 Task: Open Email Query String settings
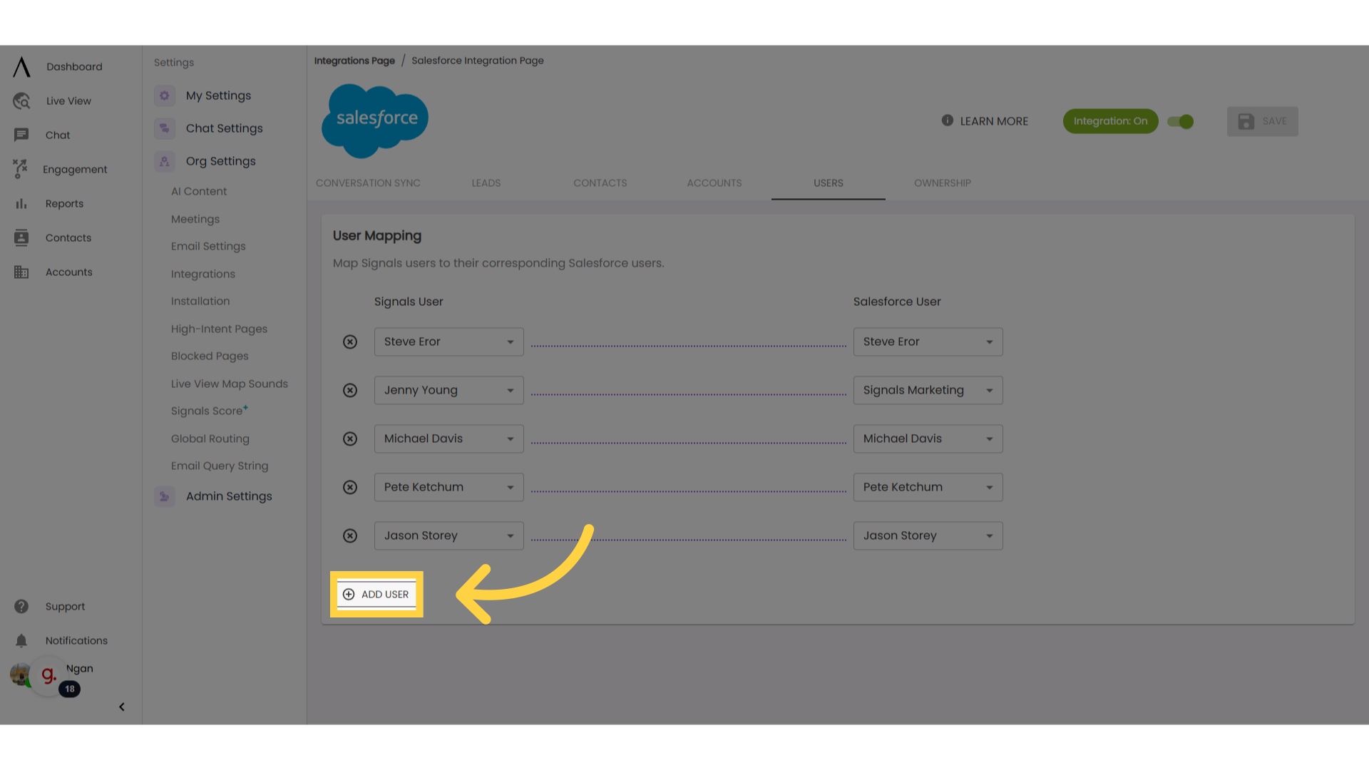tap(220, 466)
